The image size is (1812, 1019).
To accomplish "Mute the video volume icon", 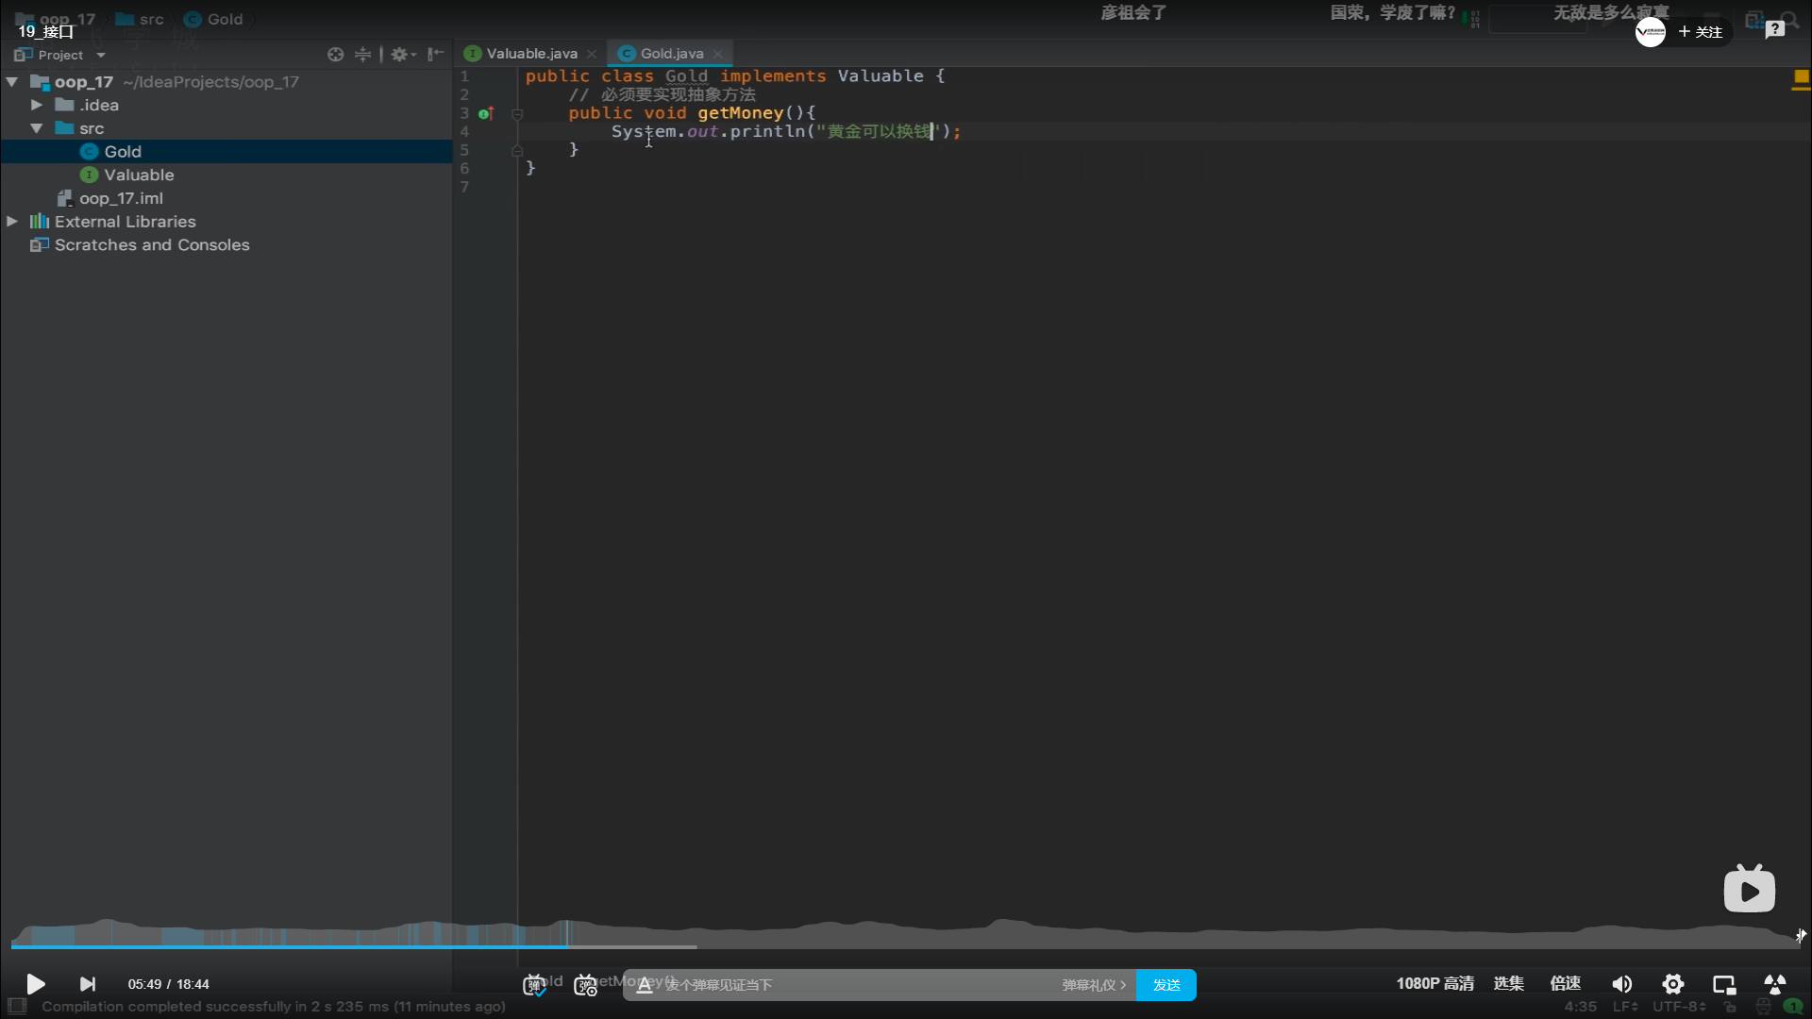I will [x=1621, y=984].
